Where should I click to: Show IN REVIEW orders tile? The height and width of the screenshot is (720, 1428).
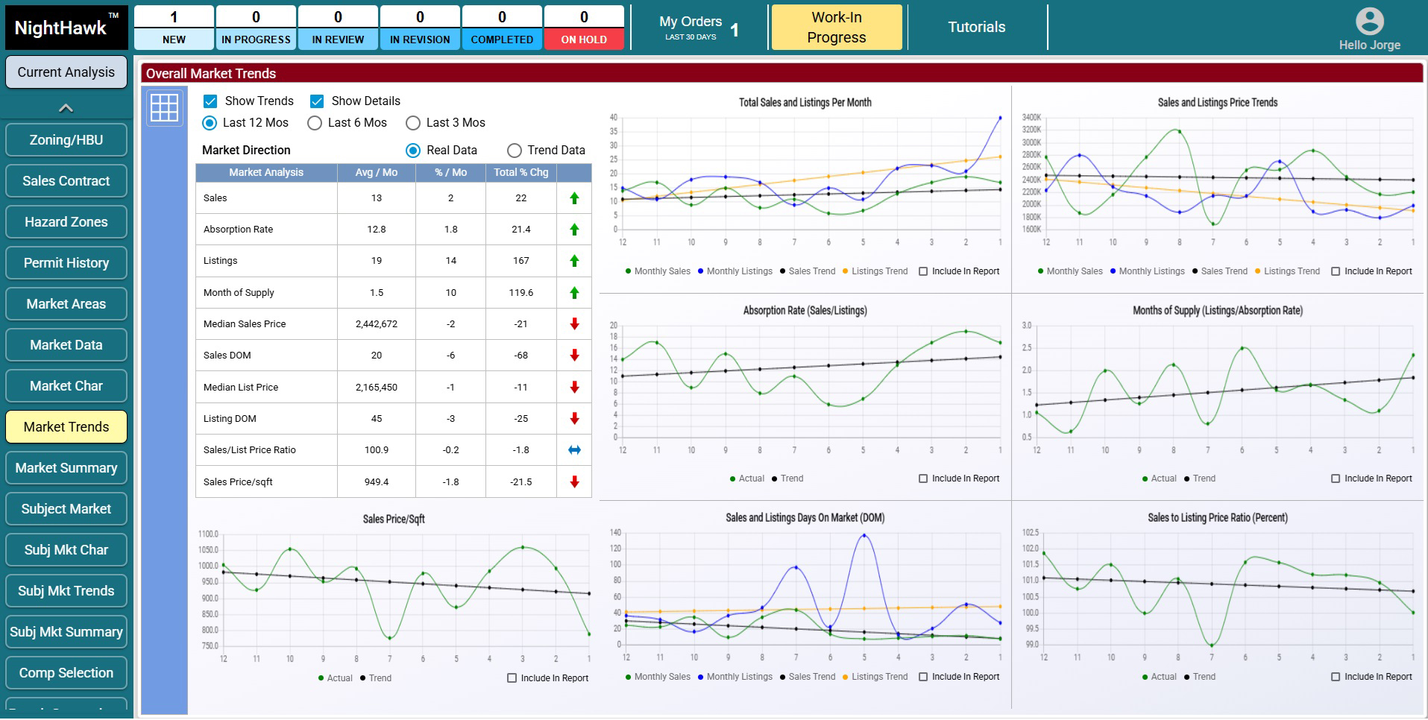[x=338, y=28]
